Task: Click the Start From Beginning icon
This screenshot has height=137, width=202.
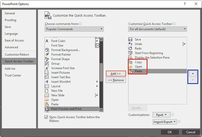Action: click(130, 53)
